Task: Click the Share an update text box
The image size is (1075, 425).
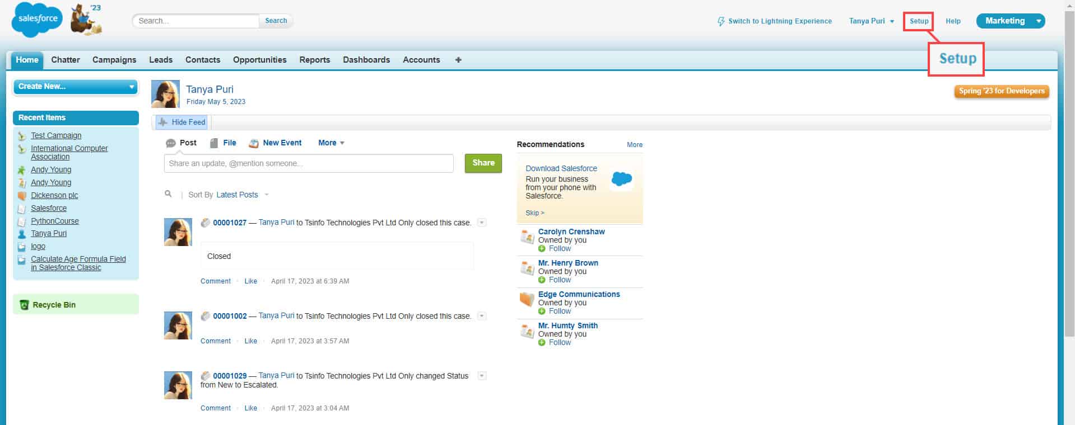Action: pos(309,163)
